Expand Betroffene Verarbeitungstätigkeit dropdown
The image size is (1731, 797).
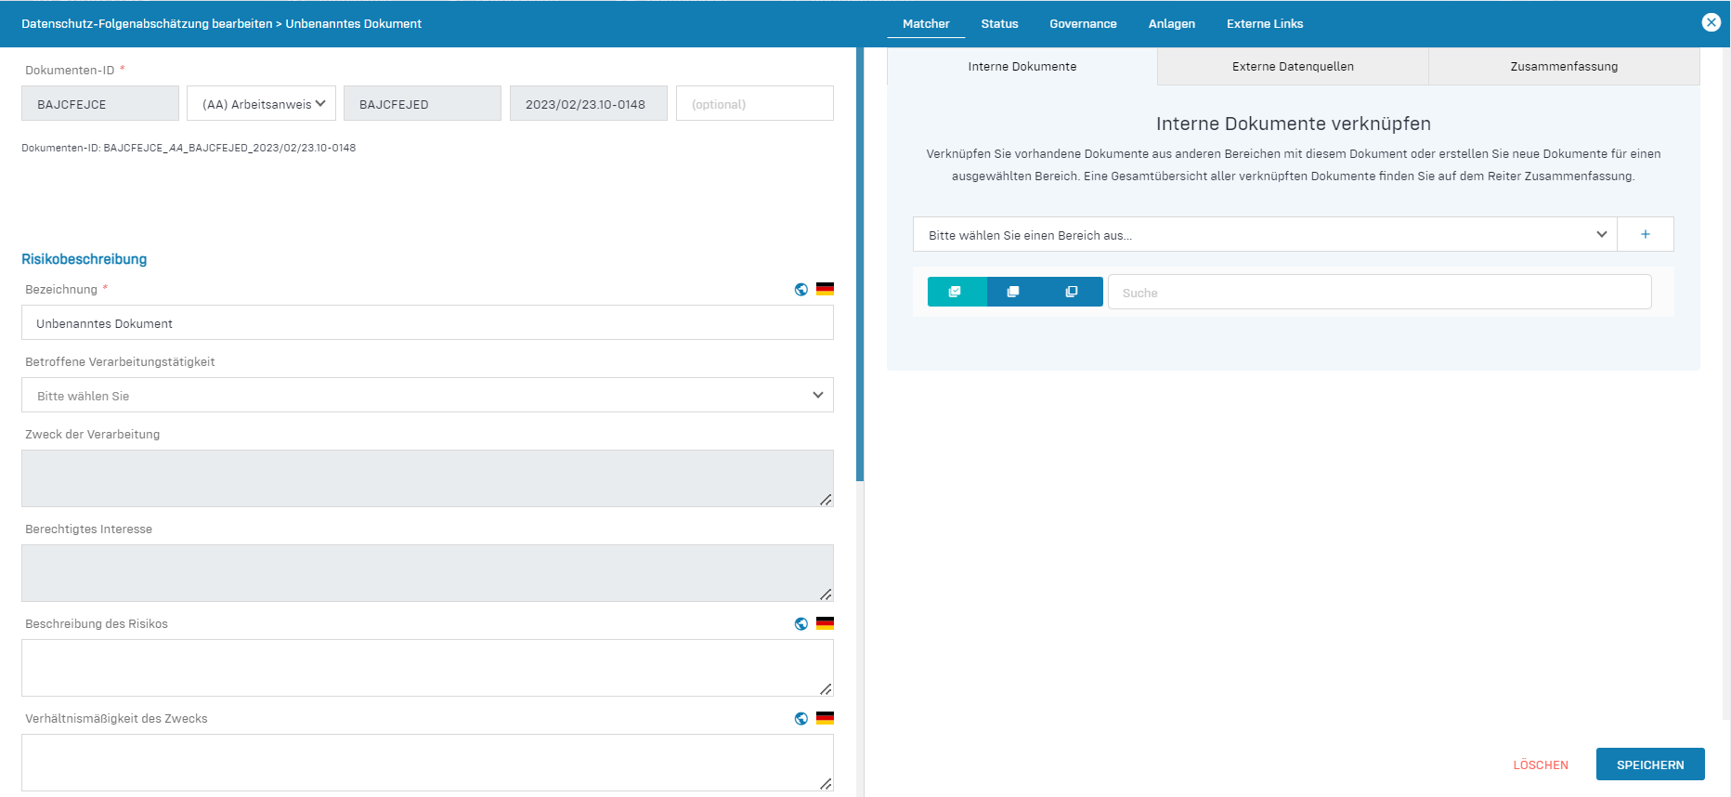coord(427,396)
